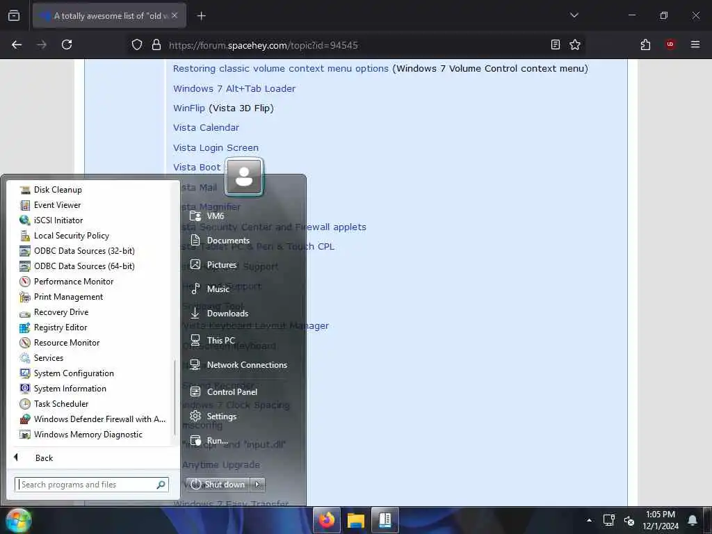Open the Firefox View button
Viewport: 712px width, 534px height.
click(x=14, y=15)
